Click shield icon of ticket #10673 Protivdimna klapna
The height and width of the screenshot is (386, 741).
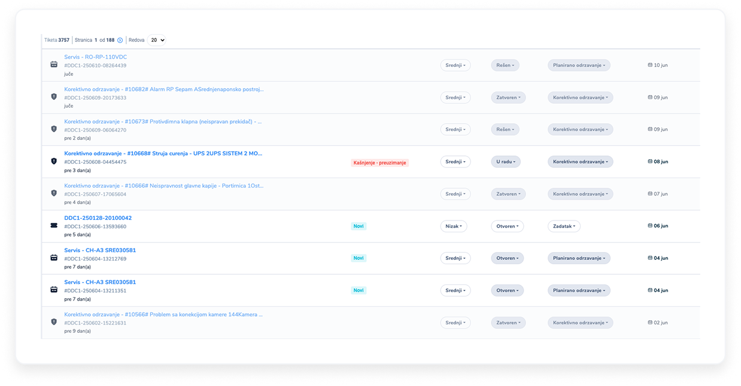[54, 129]
